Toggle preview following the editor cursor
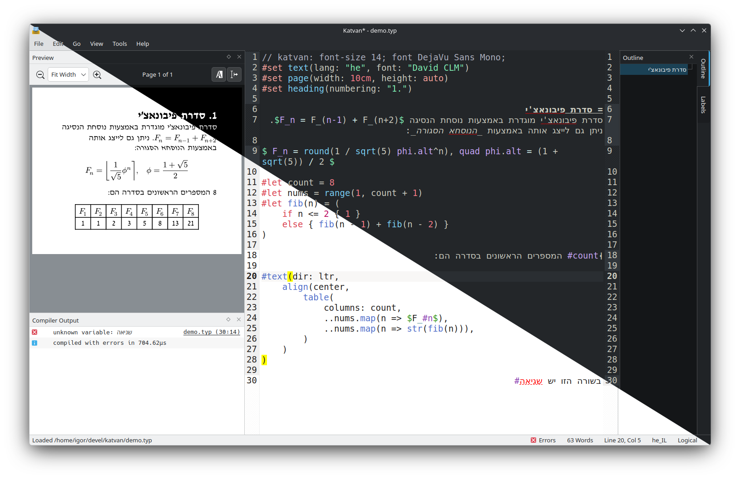Image resolution: width=740 pixels, height=480 pixels. coord(234,74)
